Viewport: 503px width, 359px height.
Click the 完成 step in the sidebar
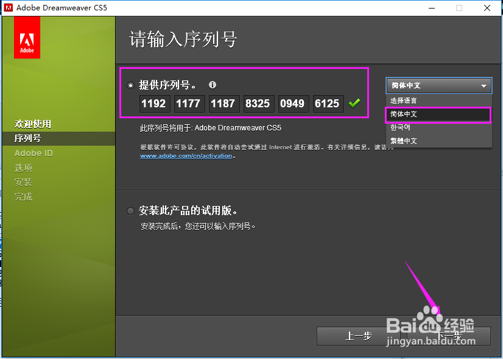point(23,197)
